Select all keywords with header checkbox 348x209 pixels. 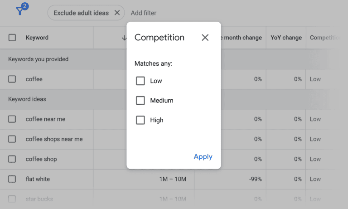[x=12, y=38]
